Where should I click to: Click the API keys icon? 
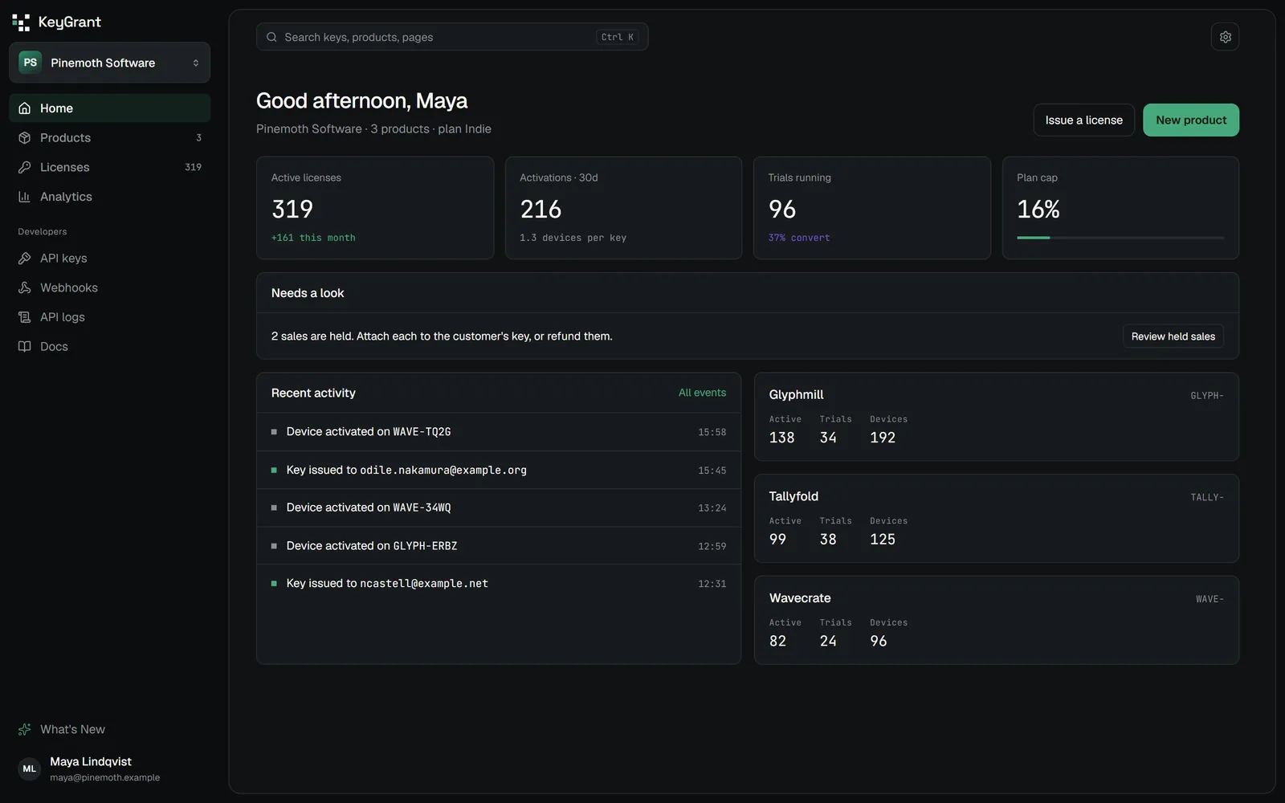(x=25, y=259)
